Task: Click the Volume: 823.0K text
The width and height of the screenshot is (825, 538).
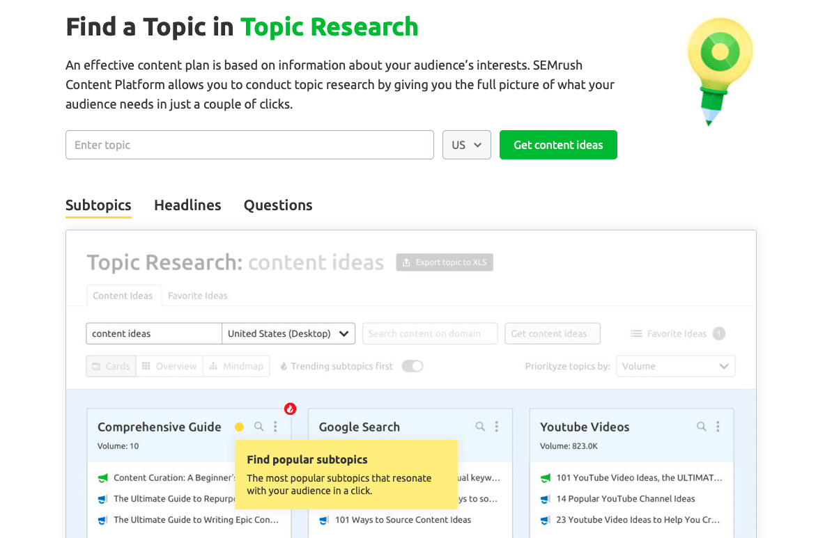Action: tap(569, 446)
